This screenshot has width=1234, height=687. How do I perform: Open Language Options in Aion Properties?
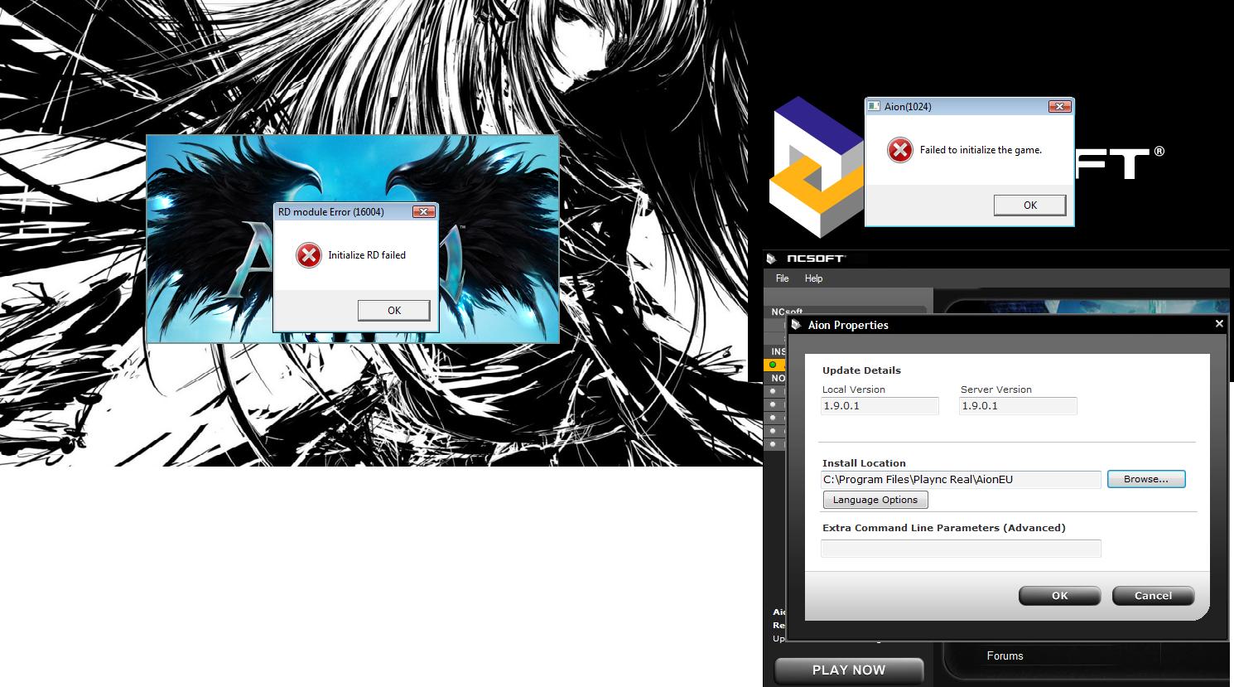875,500
